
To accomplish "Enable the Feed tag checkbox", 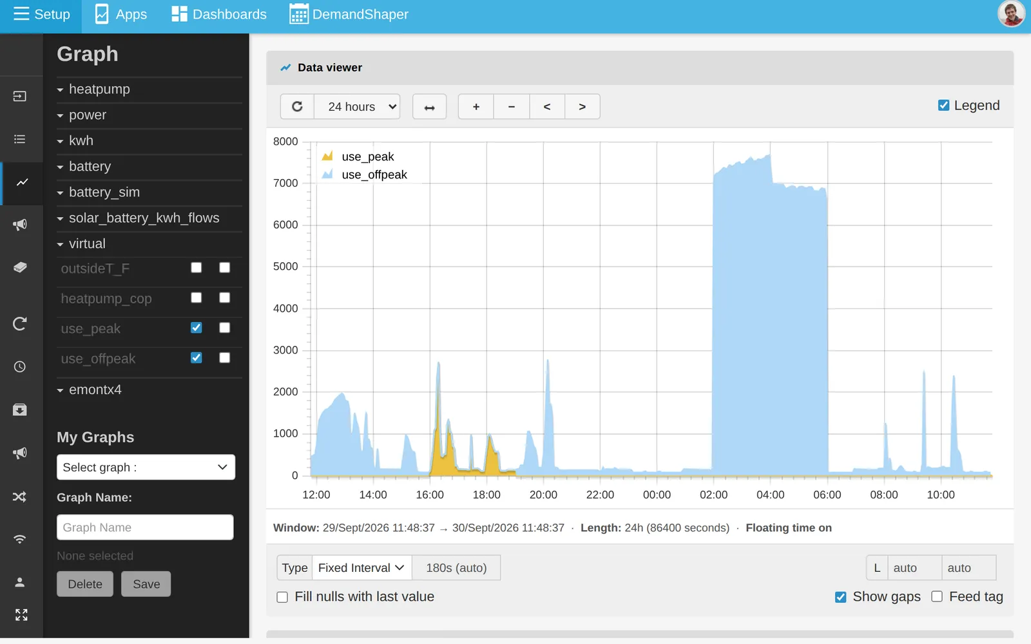I will click(x=937, y=597).
